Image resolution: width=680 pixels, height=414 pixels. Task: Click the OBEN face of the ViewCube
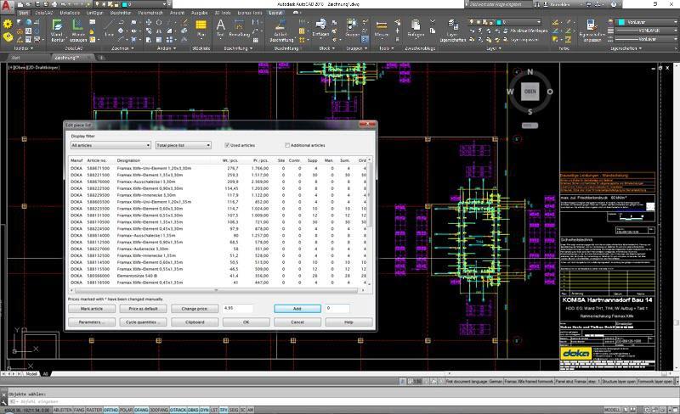[531, 92]
